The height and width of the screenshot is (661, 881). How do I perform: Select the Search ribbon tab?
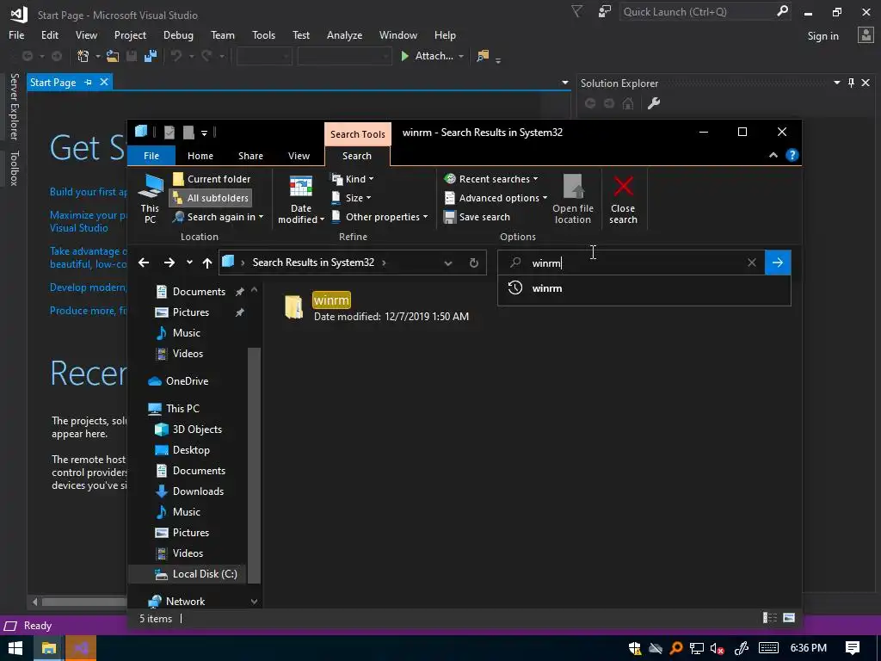[357, 156]
